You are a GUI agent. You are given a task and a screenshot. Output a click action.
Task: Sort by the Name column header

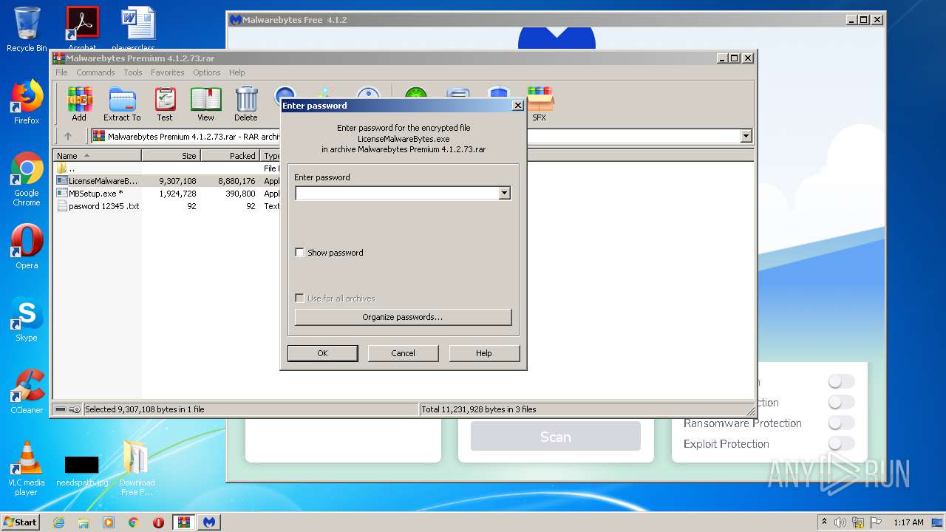97,156
